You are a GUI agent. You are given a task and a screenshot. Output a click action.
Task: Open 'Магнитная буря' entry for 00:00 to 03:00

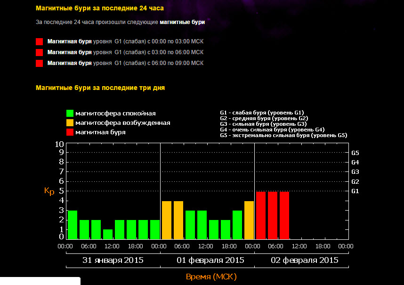click(69, 41)
